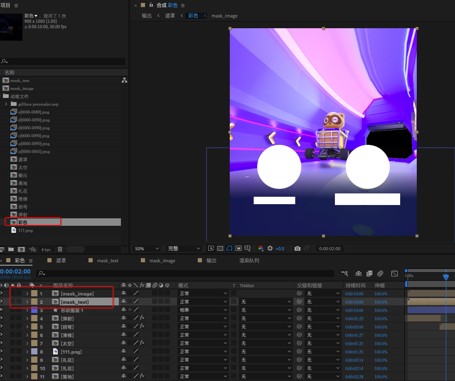Click the reset exposure icon
The image size is (455, 381).
pos(270,248)
